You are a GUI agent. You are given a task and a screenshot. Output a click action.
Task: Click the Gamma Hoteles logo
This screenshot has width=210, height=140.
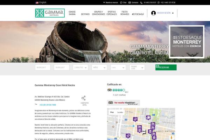pos(50,13)
